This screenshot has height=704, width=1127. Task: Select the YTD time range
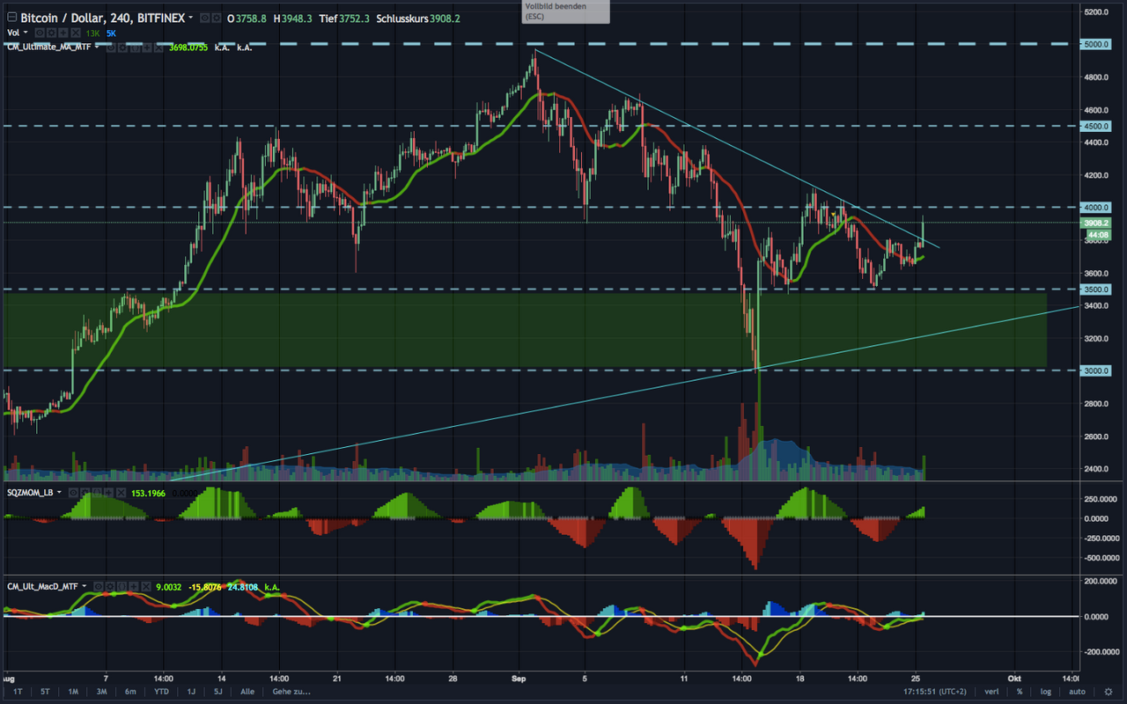pos(161,692)
